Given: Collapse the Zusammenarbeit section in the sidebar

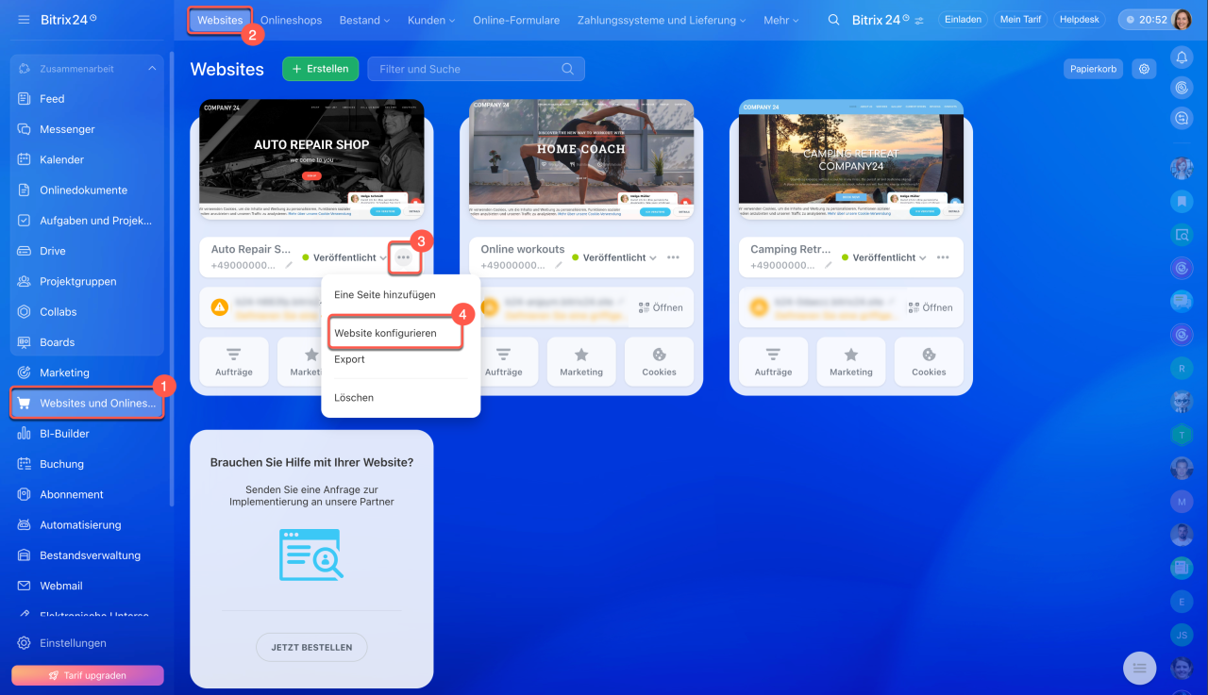Looking at the screenshot, I should (151, 69).
